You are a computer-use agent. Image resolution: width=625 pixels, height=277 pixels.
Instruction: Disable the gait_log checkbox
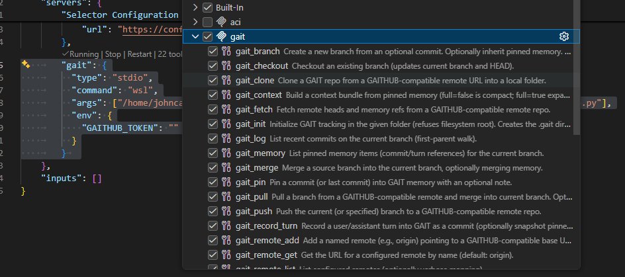pyautogui.click(x=213, y=139)
